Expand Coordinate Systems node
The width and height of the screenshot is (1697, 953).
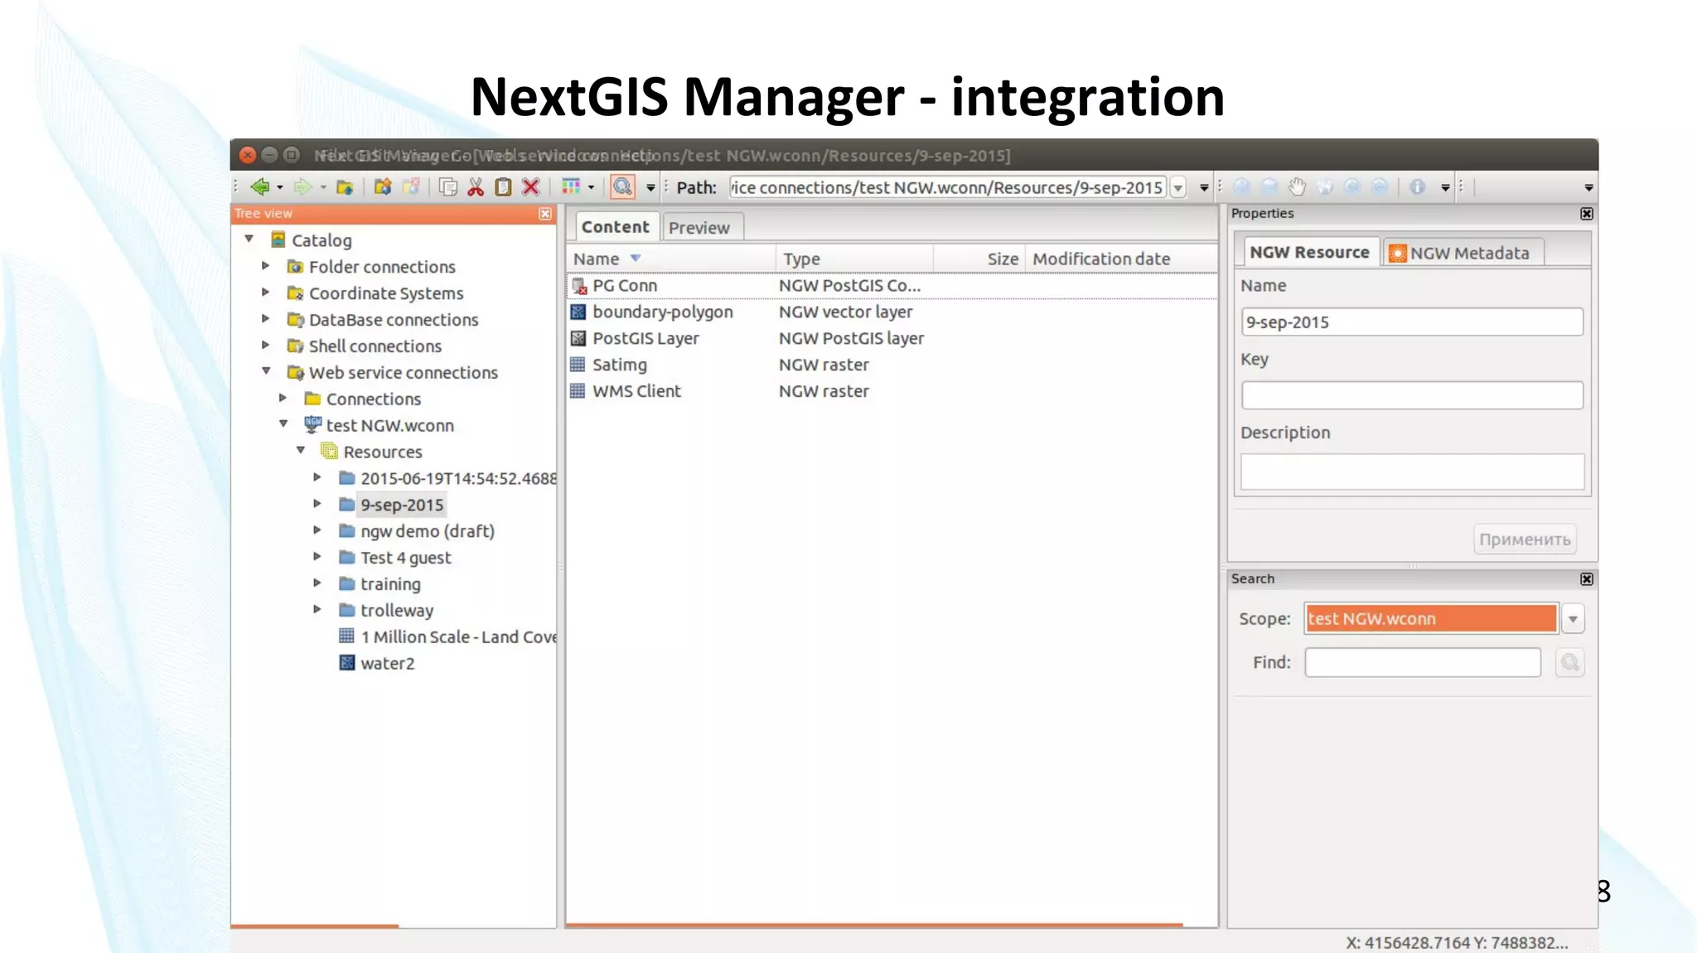[x=266, y=293]
